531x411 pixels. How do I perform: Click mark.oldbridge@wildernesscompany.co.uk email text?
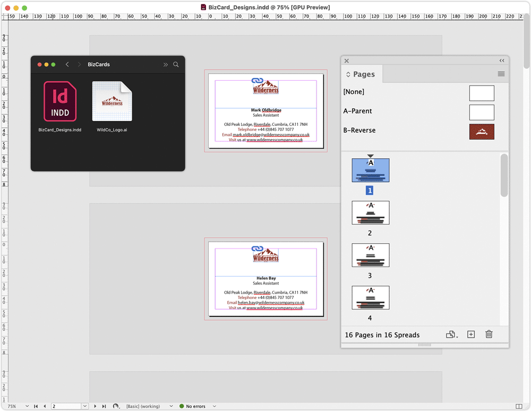[271, 135]
